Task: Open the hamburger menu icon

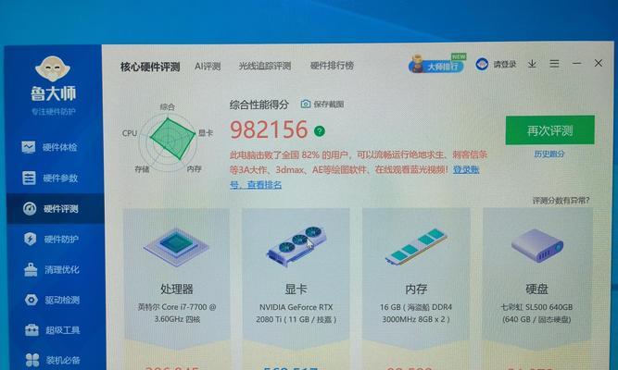Action: [x=554, y=64]
